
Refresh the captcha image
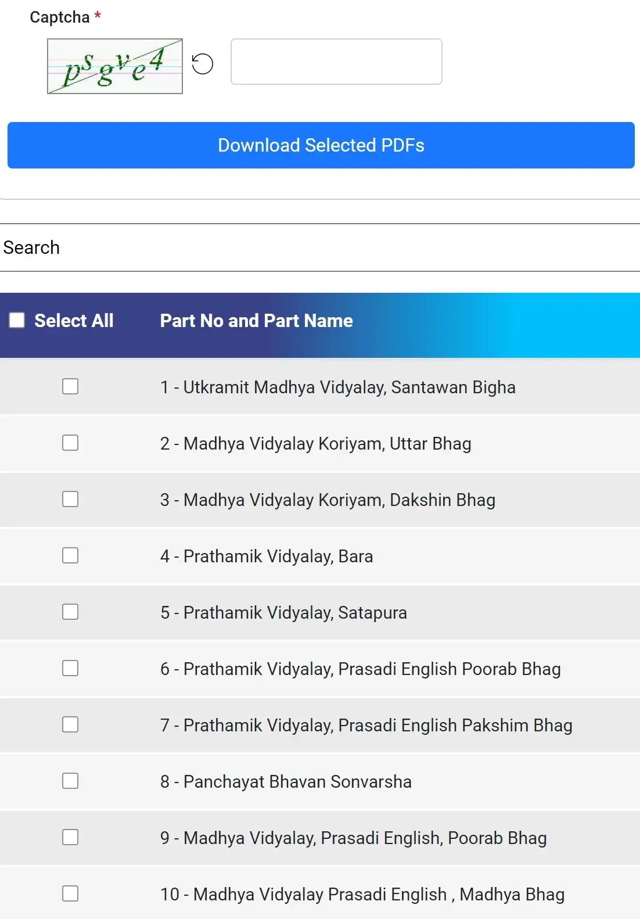[203, 64]
